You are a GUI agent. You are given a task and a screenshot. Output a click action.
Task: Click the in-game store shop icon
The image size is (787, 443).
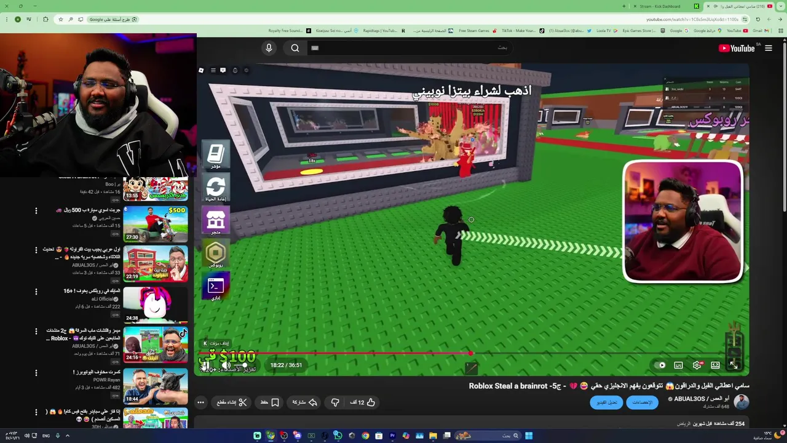click(x=215, y=221)
